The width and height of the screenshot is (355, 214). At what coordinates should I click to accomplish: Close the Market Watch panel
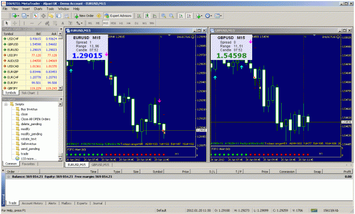pyautogui.click(x=61, y=29)
